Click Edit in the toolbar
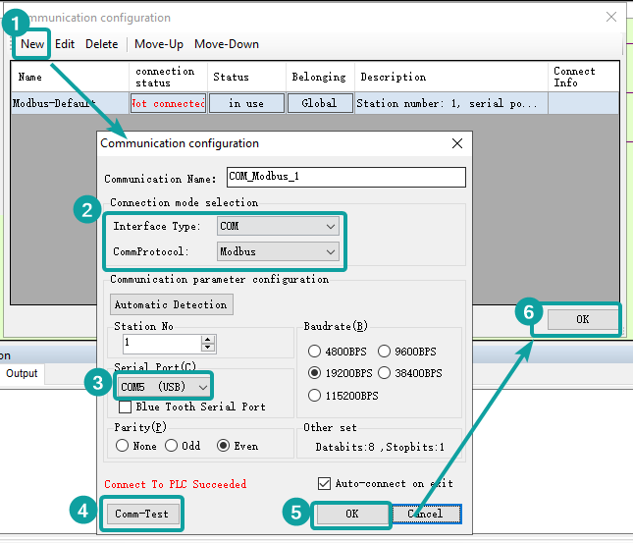 [65, 44]
